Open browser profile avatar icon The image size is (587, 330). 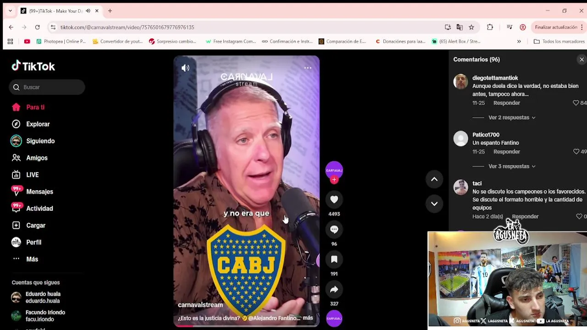point(522,27)
